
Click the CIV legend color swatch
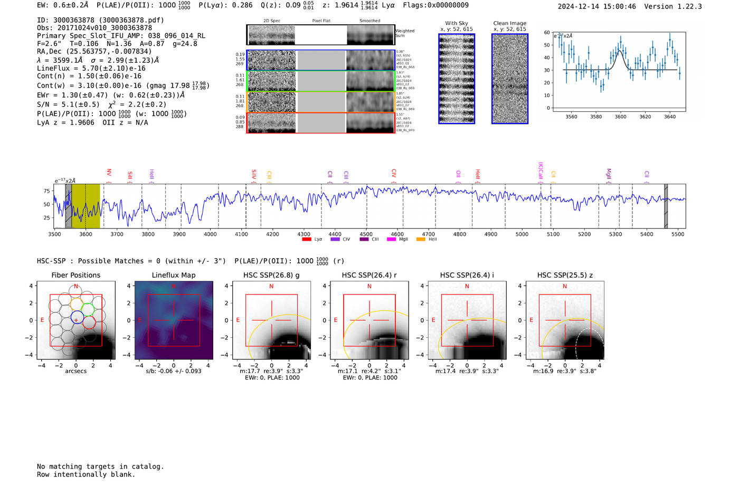tap(335, 240)
